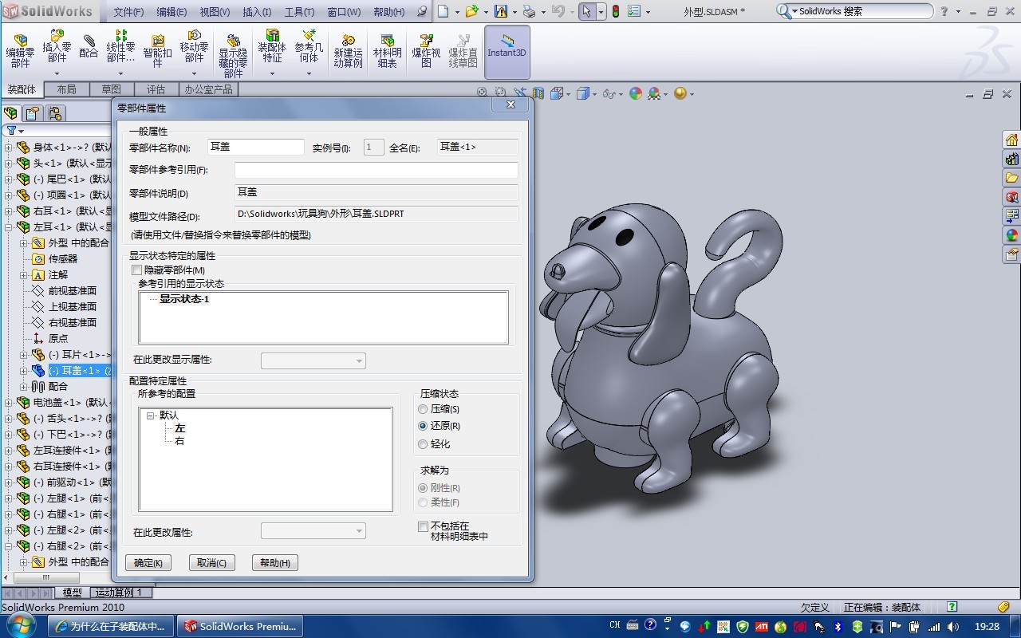The width and height of the screenshot is (1021, 638).
Task: Click the Select cursor tool
Action: click(586, 11)
